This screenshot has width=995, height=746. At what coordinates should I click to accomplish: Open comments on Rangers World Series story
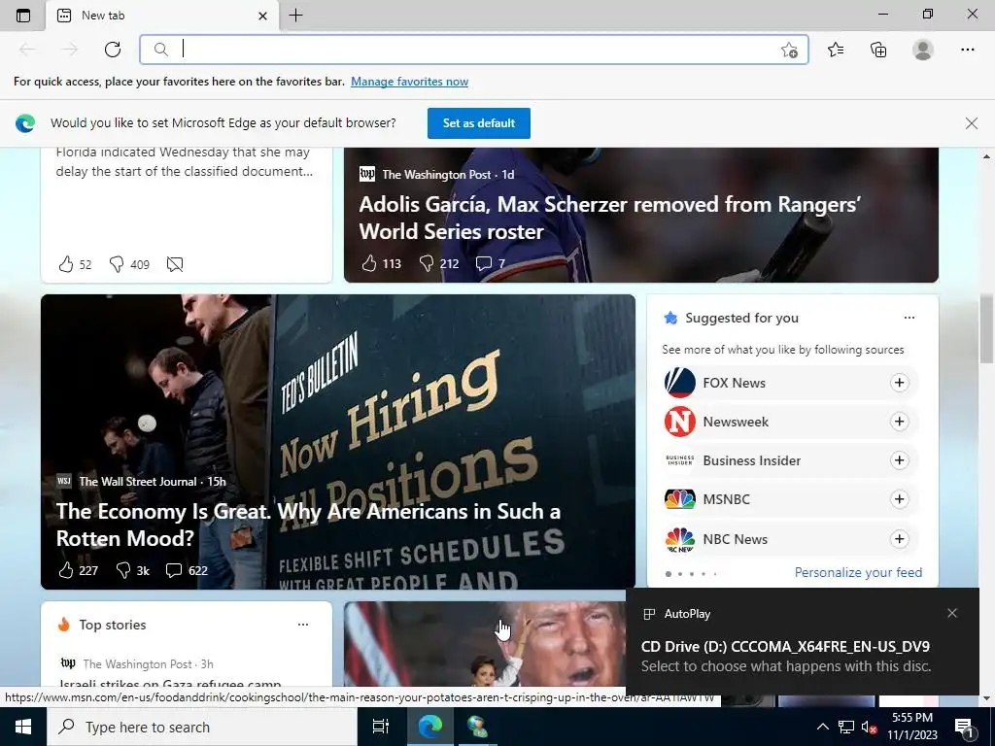484,263
